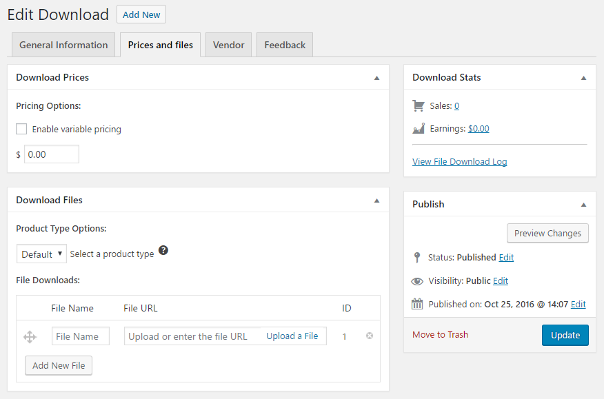Collapse the Download Files panel

tap(376, 201)
